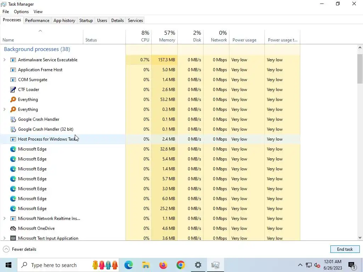Switch to the Performance tab
363x272 pixels.
coord(37,20)
